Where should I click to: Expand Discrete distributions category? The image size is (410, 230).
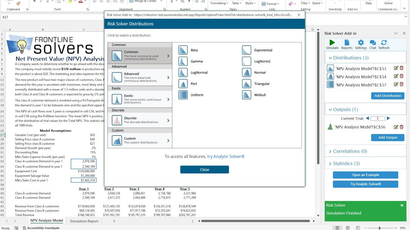[x=140, y=120]
